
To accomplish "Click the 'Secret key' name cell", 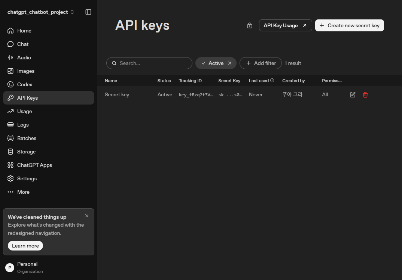I will click(117, 94).
